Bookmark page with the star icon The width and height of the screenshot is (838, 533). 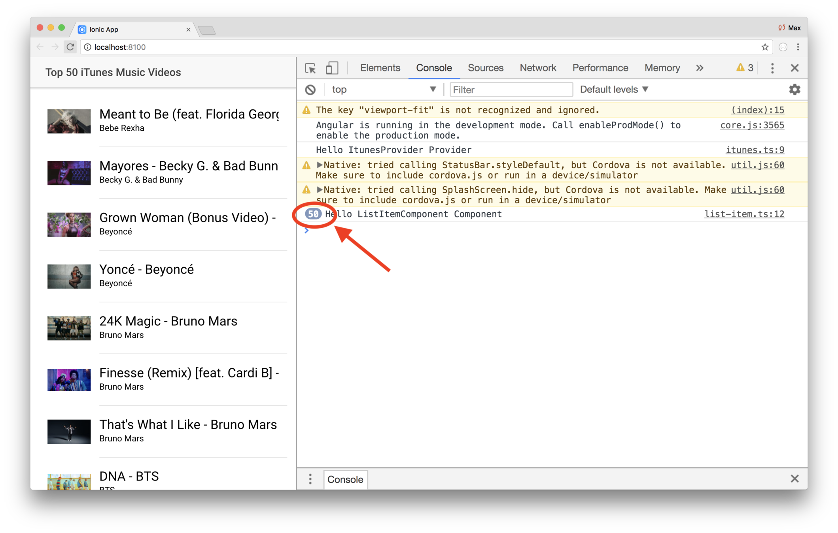coord(765,47)
